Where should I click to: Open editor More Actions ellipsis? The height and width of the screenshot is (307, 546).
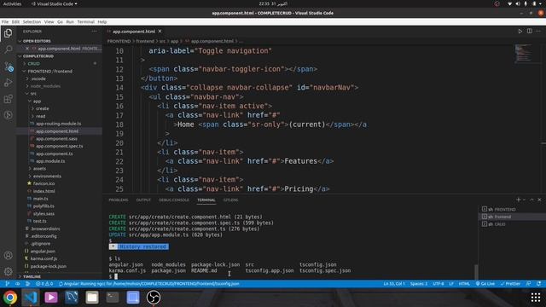(538, 31)
